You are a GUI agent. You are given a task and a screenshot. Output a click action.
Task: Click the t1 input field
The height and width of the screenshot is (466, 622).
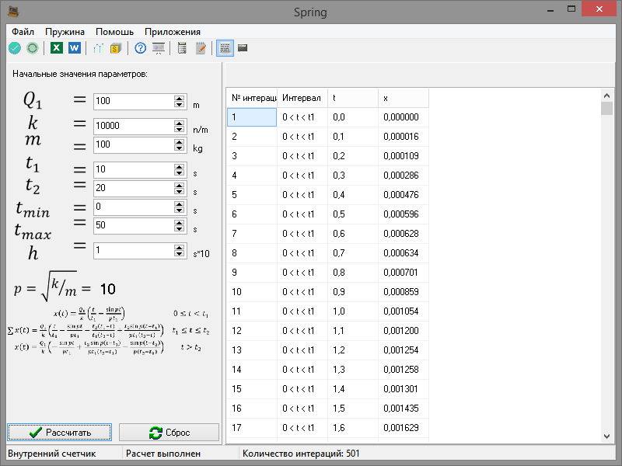tap(133, 169)
